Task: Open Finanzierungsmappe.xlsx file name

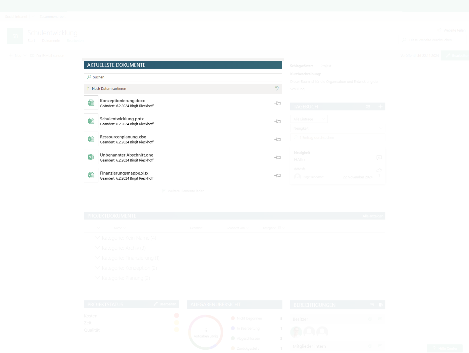Action: (124, 173)
